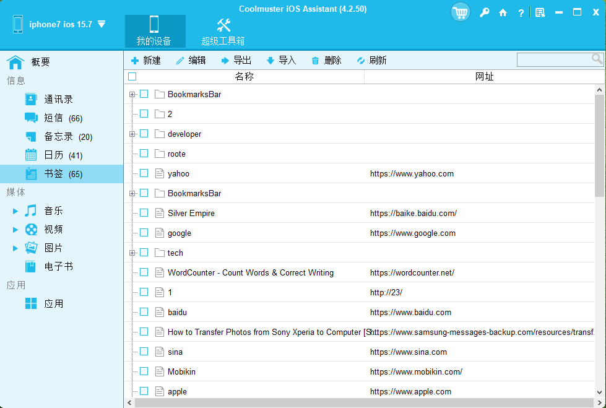Click the developer folder icon
606x408 pixels.
click(159, 134)
